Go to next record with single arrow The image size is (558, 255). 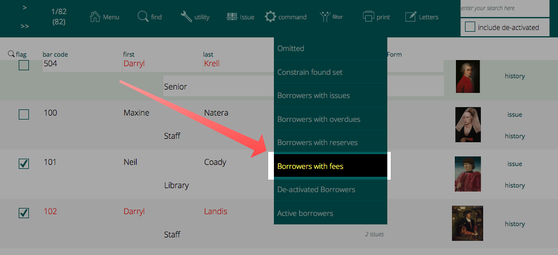tap(24, 8)
